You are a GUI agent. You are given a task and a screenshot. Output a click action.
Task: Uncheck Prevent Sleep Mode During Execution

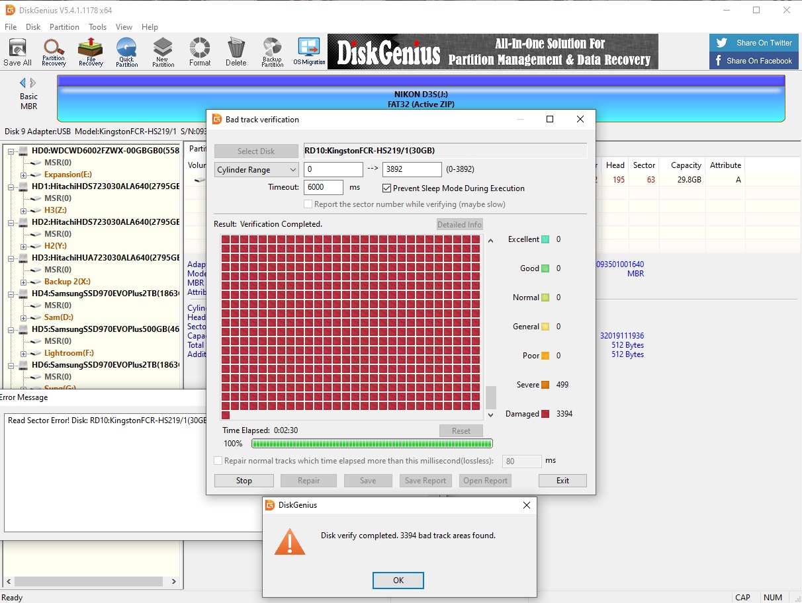point(387,188)
